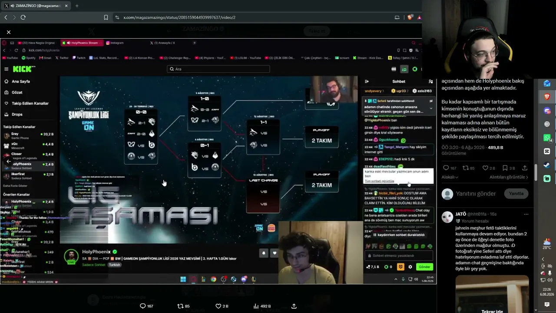Repost via the sidebar 85 icon
Screen dimensions: 556x313
468,168
